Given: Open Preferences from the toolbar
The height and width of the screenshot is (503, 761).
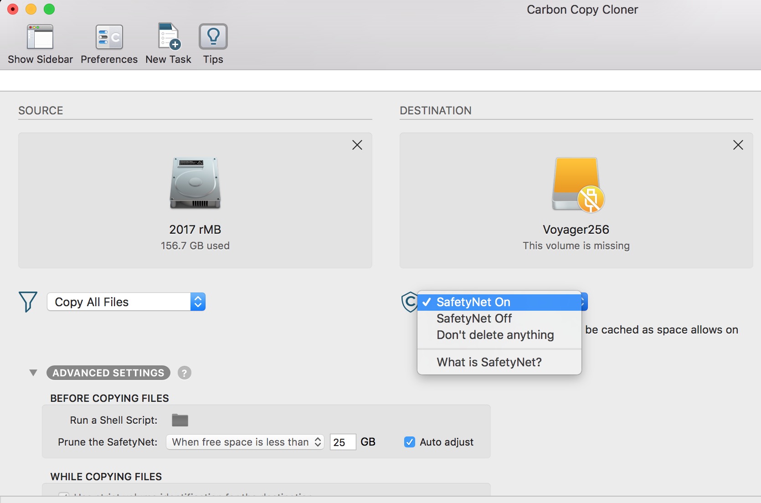Looking at the screenshot, I should [109, 37].
